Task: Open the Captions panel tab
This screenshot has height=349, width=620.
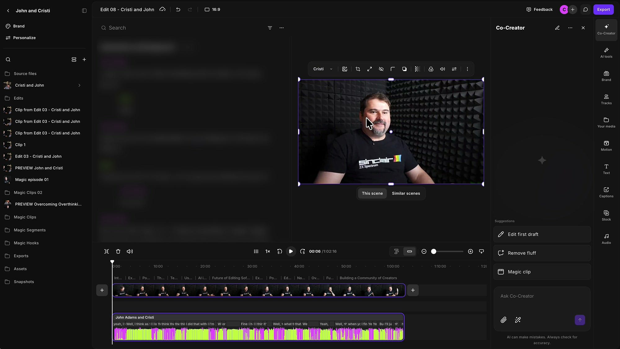Action: point(606,192)
